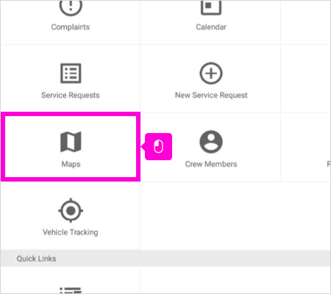Open the Maps folded-map icon
331x294 pixels.
click(71, 142)
